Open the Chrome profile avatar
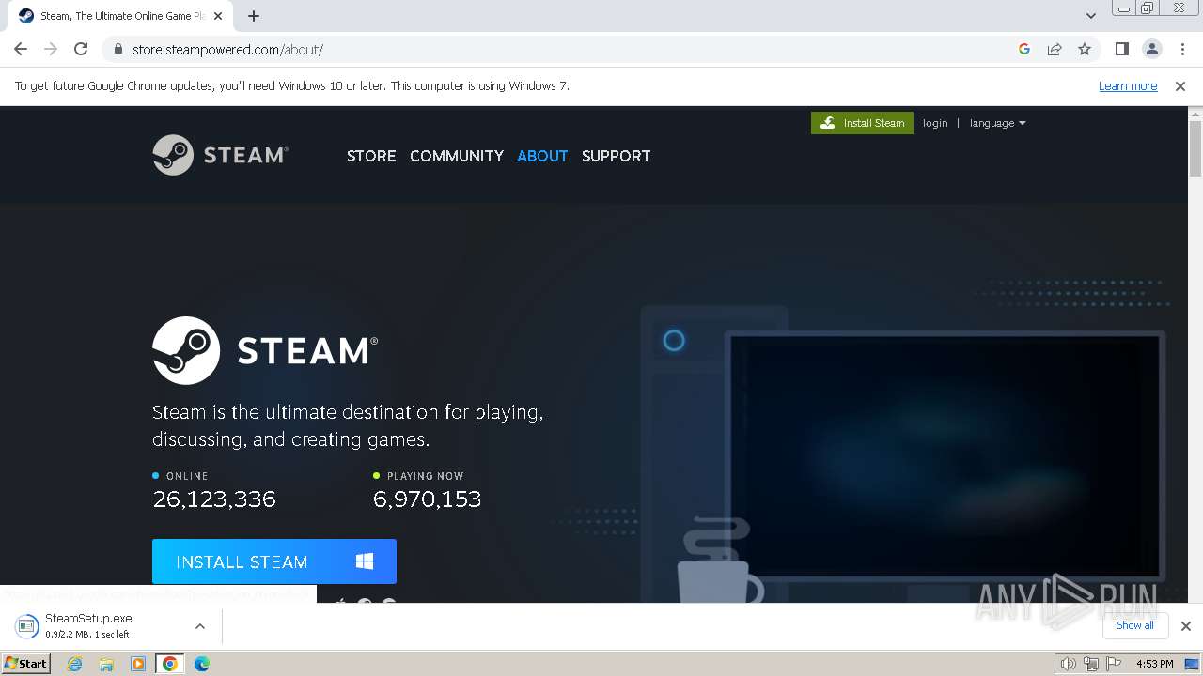The width and height of the screenshot is (1203, 676). [1152, 49]
